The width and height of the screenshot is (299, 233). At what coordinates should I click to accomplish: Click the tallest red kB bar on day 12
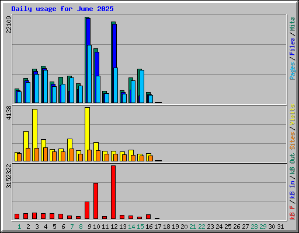click(x=113, y=192)
